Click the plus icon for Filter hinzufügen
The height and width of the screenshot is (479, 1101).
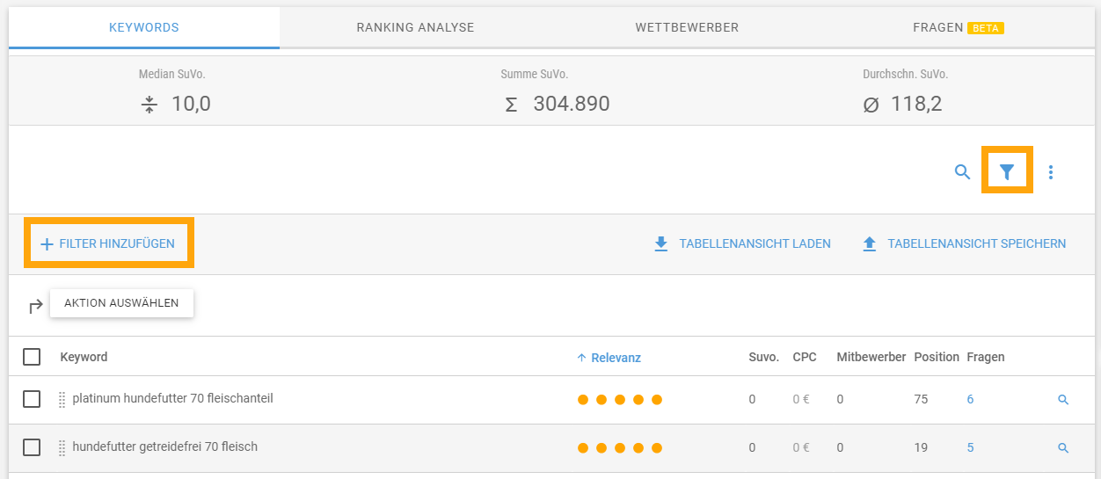(x=47, y=243)
